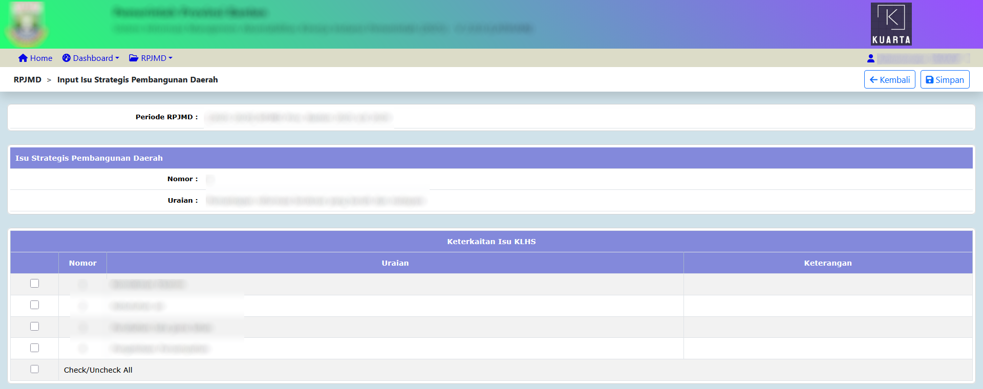
Task: Tick the first row checkbox in KLHS table
Action: [35, 284]
